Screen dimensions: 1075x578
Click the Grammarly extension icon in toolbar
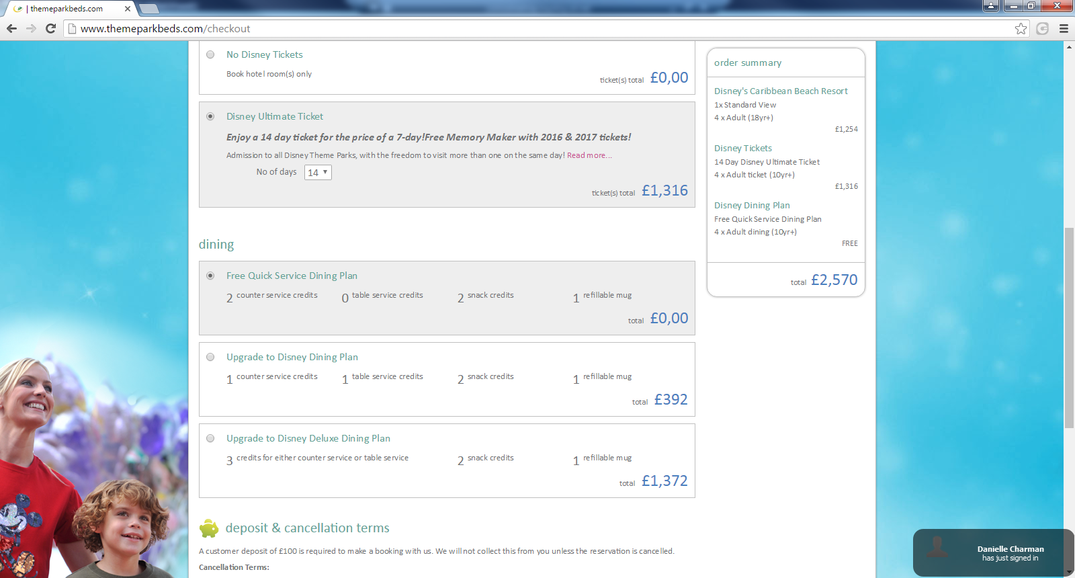point(1043,28)
